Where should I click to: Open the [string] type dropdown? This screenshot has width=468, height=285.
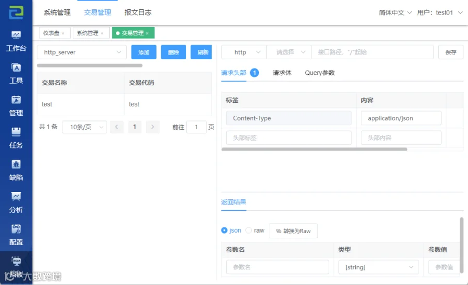click(379, 267)
